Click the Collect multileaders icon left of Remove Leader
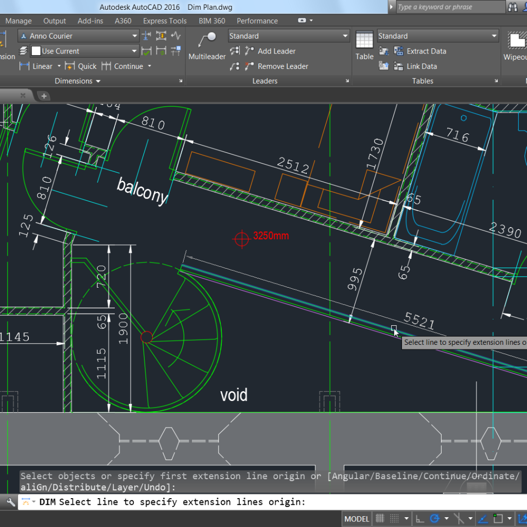527x527 pixels. tap(235, 66)
